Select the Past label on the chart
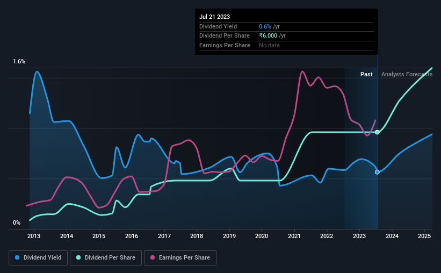The width and height of the screenshot is (441, 273). coord(366,74)
